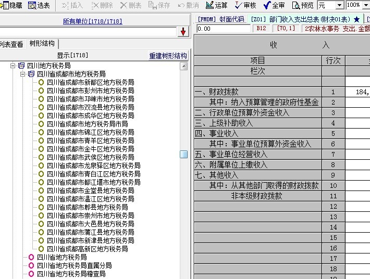Click the 一、财政拨款 row label
Screen dimensions: 370x279
pos(258,92)
